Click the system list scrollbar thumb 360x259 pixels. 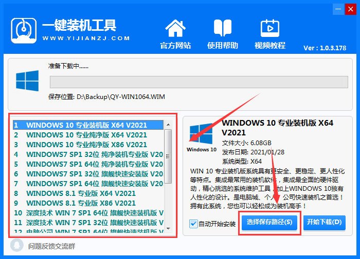click(168, 156)
